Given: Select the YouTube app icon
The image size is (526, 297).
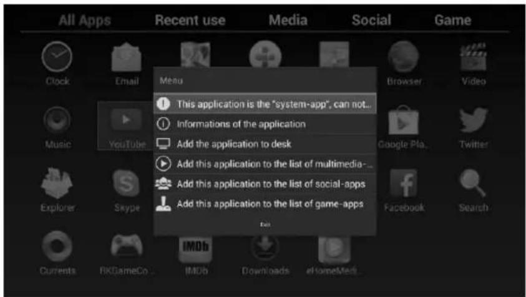Looking at the screenshot, I should click(126, 120).
